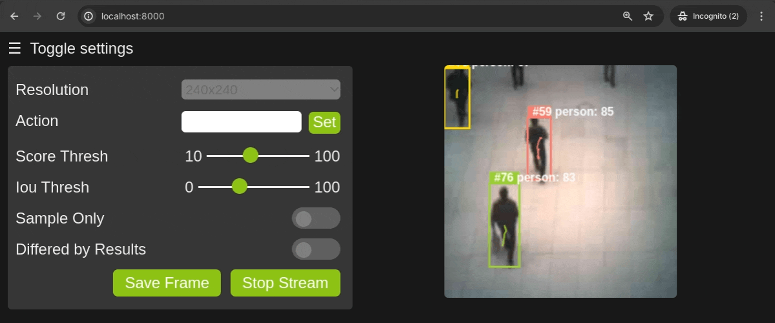Open the Chrome three-dot menu
The width and height of the screenshot is (775, 323).
click(x=761, y=16)
